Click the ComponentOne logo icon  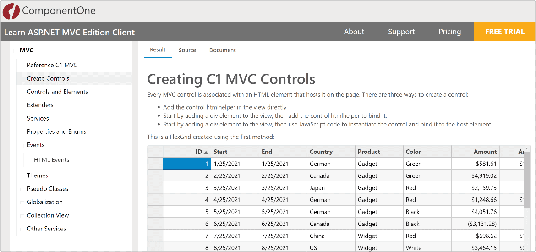11,11
